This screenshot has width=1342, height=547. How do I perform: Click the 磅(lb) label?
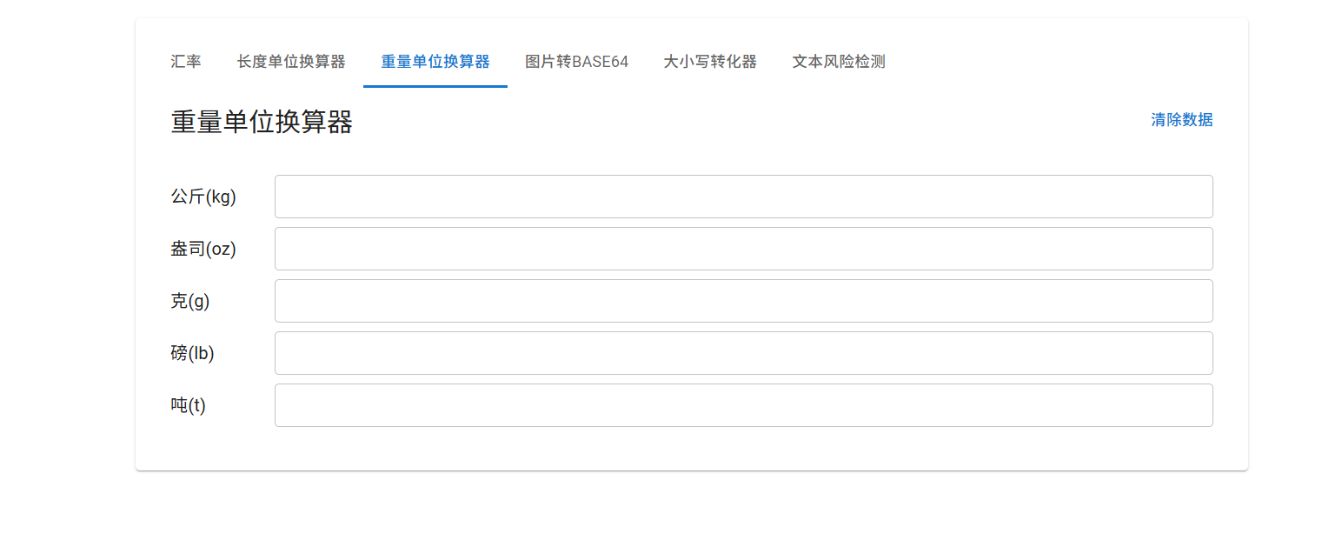pyautogui.click(x=192, y=353)
